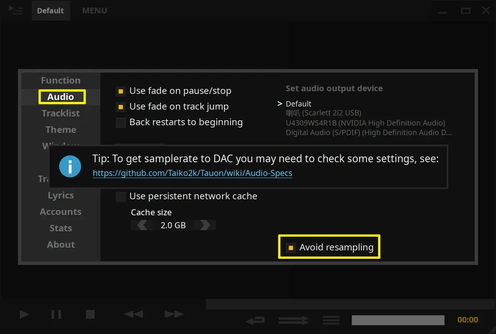Enable Back restarts to beginning
This screenshot has height=334, width=496.
(121, 123)
